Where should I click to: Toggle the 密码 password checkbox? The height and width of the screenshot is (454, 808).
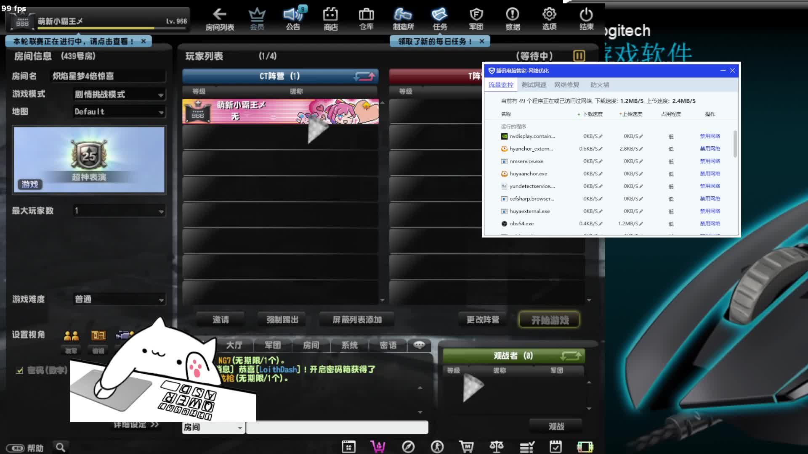tap(19, 370)
